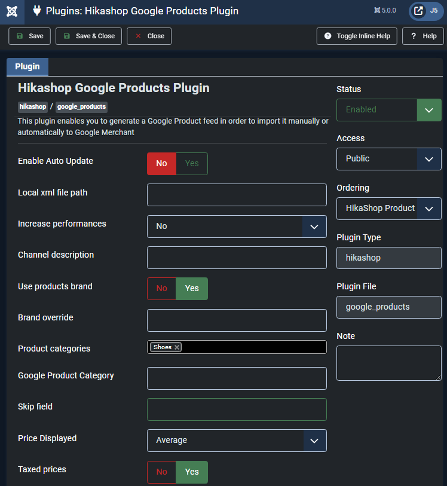Screen dimensions: 447x486
Task: Click the Shoes tag label
Action: click(163, 347)
